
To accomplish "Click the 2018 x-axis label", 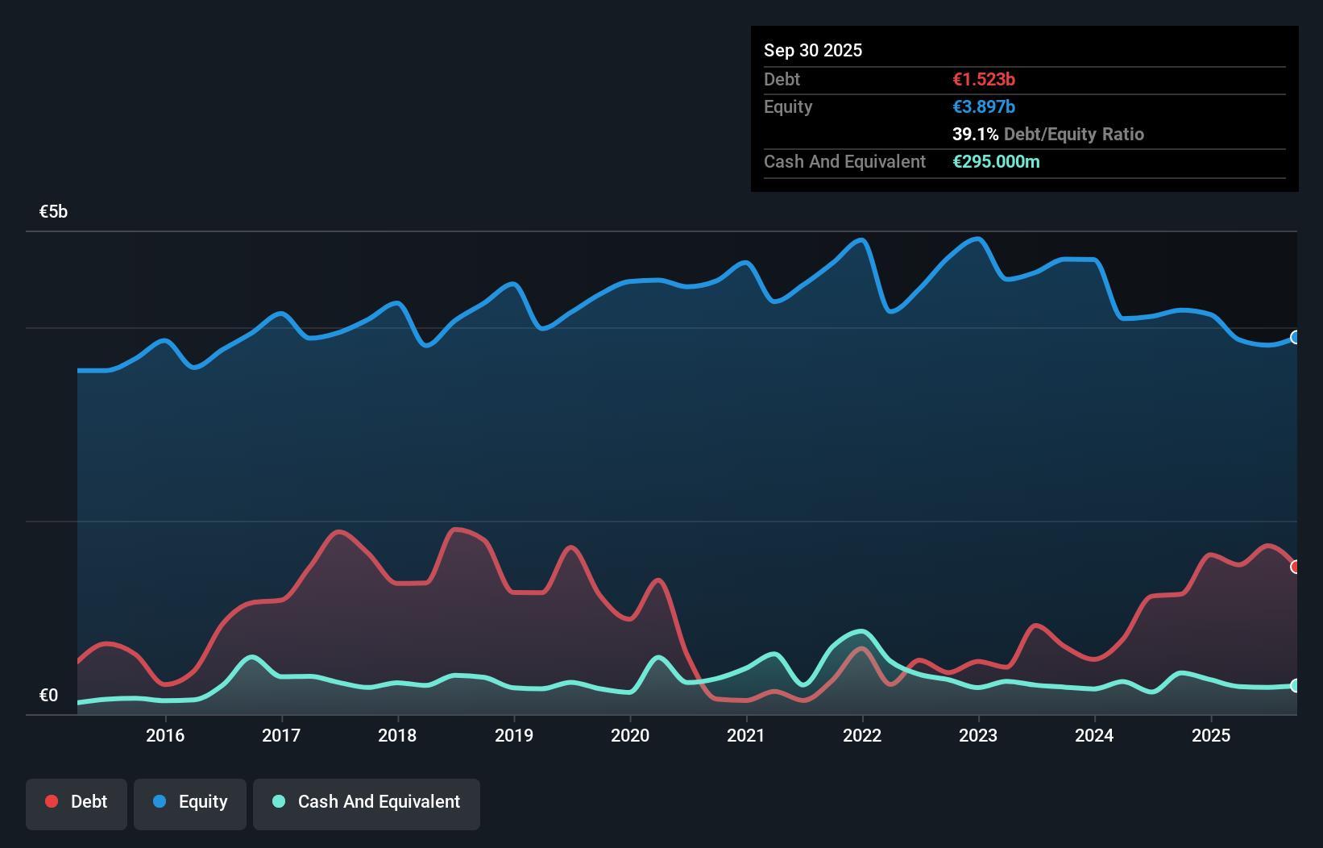I will pos(397,735).
